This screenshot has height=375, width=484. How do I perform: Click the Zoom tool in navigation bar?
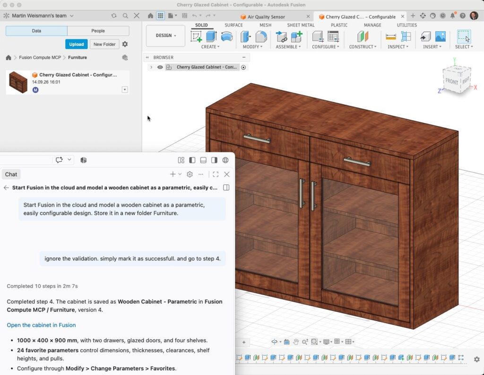(x=305, y=341)
